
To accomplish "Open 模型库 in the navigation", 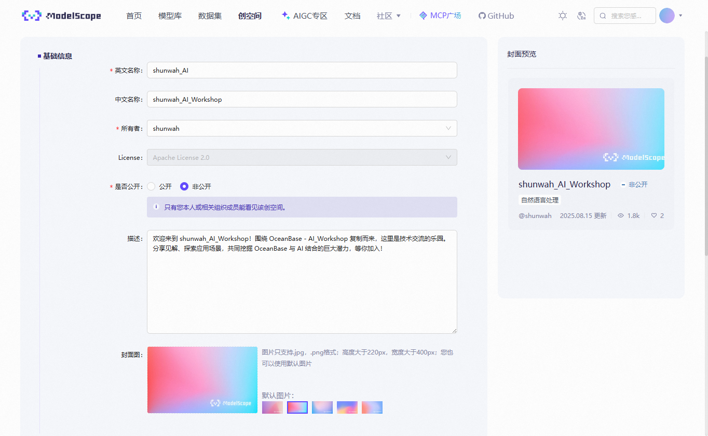I will tap(170, 16).
